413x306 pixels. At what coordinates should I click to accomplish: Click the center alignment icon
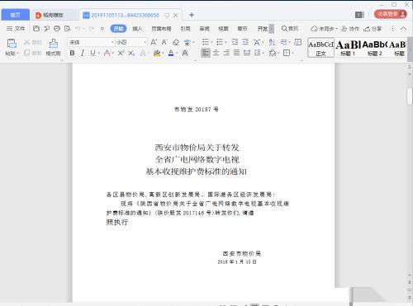pos(216,53)
